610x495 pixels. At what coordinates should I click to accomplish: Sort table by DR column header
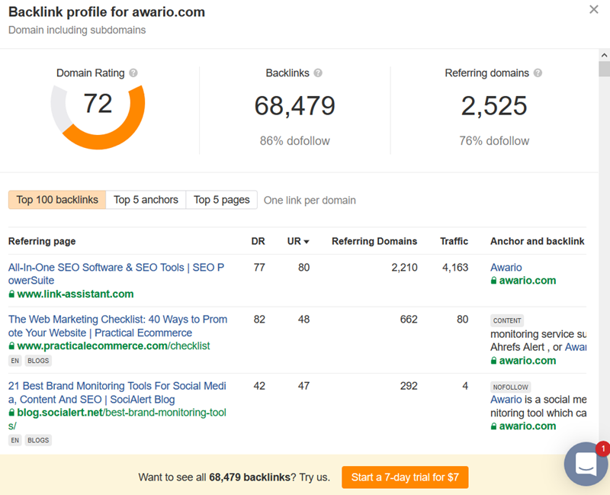258,241
